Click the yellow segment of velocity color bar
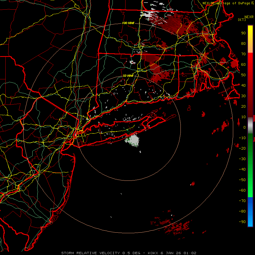Screen dimensions: 255x255 click(x=250, y=39)
